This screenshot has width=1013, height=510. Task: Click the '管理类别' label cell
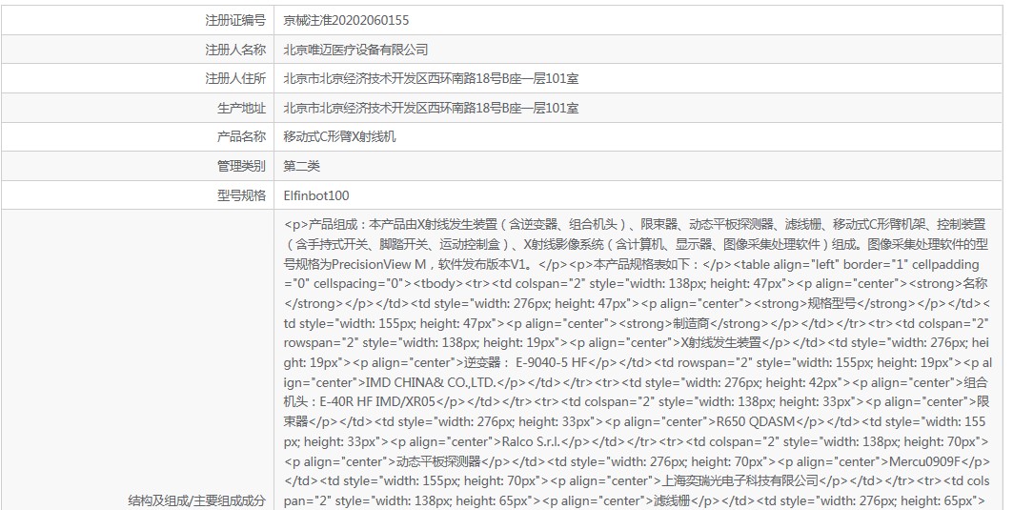pyautogui.click(x=137, y=166)
